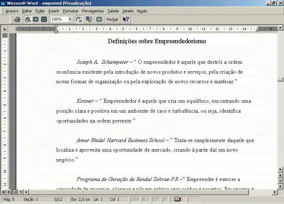
Task: Open the Formatar menu
Action: point(71,11)
